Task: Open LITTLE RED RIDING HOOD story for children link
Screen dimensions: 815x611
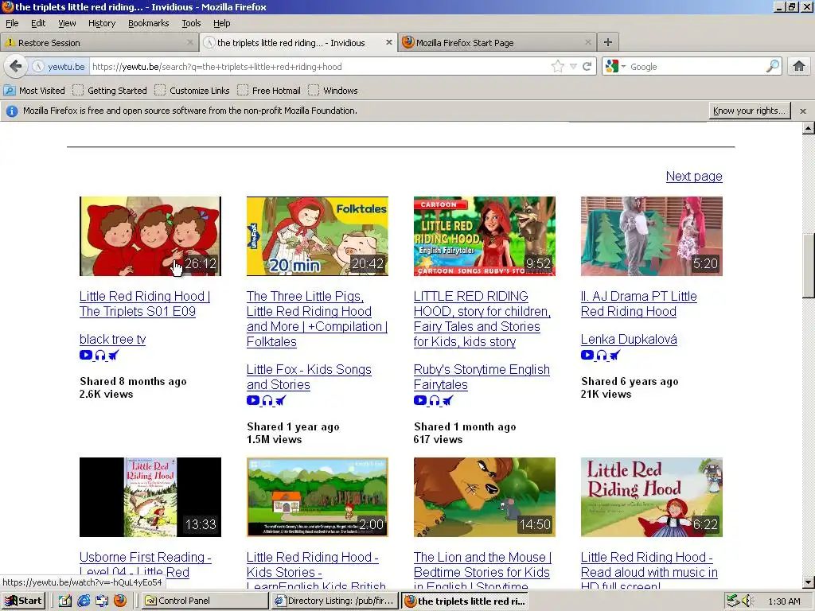Action: (482, 318)
